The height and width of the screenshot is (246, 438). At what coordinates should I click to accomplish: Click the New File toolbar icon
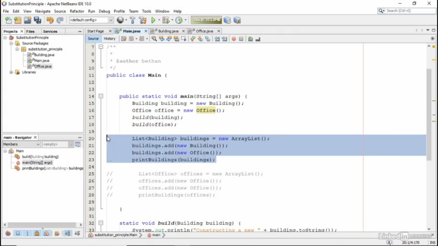click(x=8, y=20)
